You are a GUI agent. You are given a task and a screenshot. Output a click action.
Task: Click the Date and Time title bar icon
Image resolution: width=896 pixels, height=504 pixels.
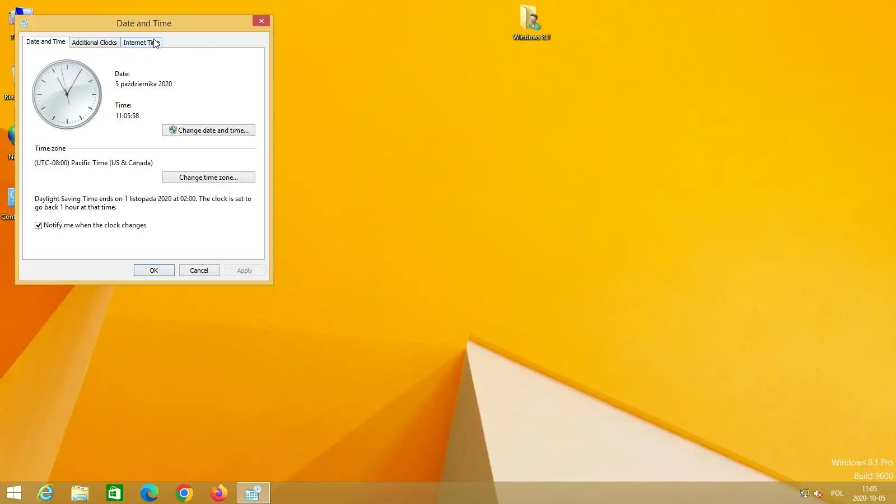tap(25, 23)
